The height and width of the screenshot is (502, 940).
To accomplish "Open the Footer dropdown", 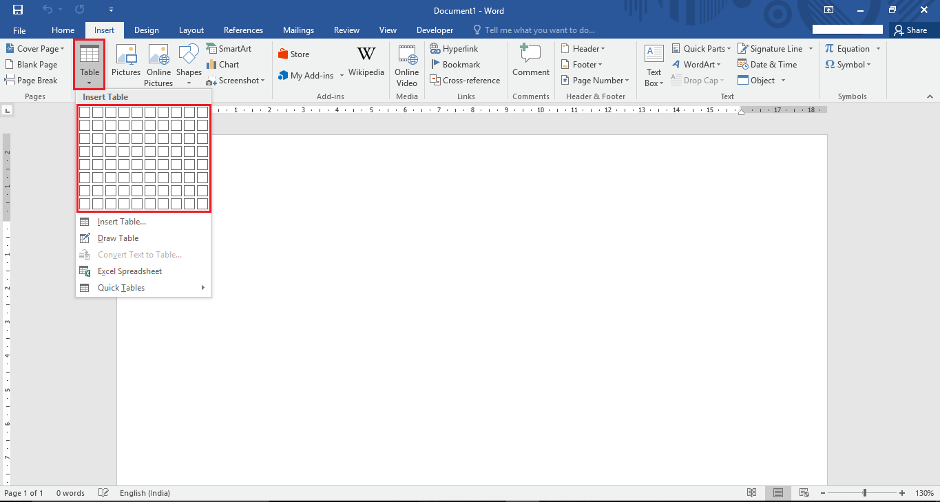I will point(581,65).
